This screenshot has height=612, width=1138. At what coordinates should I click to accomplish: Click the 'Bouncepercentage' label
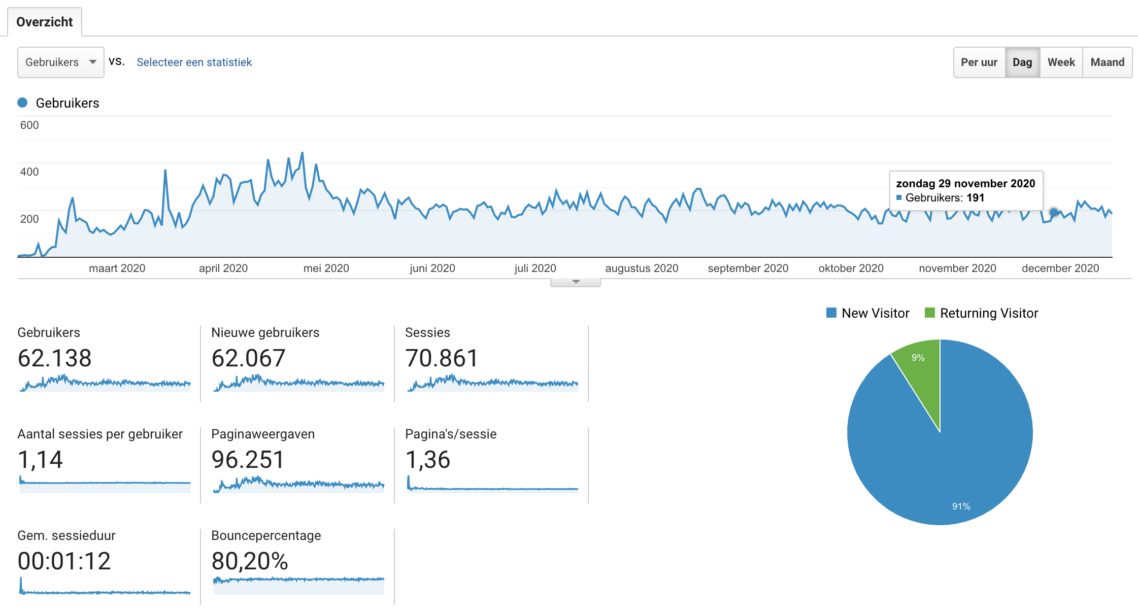pos(266,536)
